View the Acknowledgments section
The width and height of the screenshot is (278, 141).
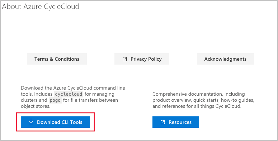pos(225,59)
